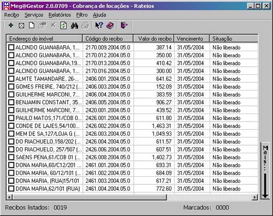The height and width of the screenshot is (216, 273).
Task: Open the Relatórios menu
Action: click(x=60, y=15)
